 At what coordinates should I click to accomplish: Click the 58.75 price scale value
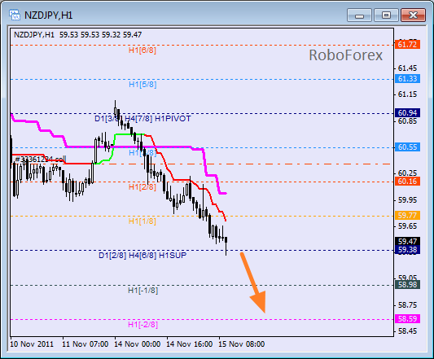(407, 305)
